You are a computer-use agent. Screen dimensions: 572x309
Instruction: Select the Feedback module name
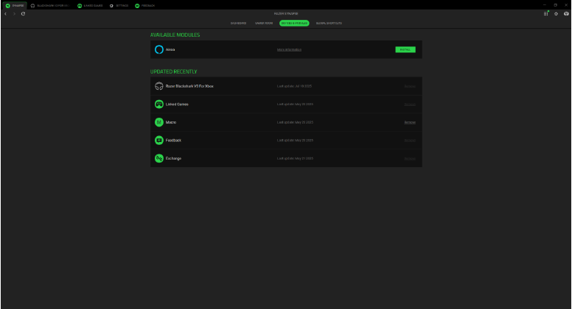pos(173,140)
